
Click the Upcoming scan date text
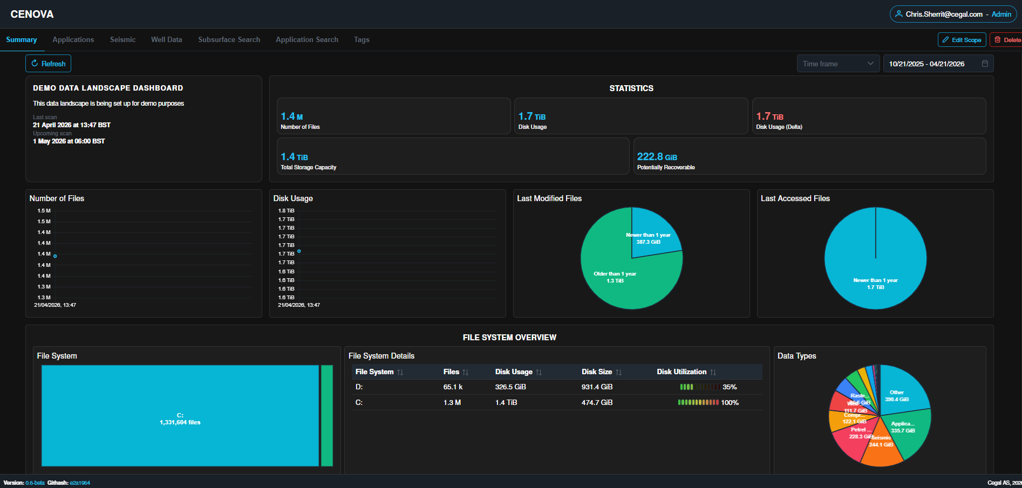tap(69, 141)
